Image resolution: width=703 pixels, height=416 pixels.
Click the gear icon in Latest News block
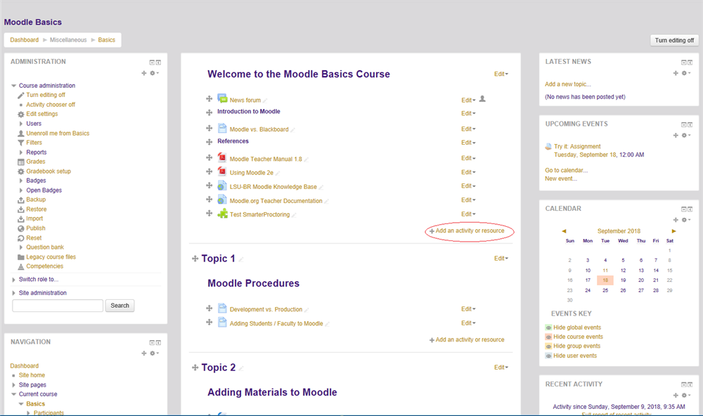[684, 73]
